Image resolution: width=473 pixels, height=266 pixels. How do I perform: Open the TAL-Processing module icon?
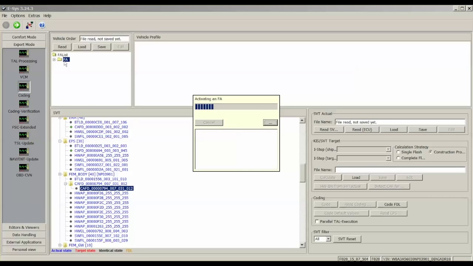(24, 54)
